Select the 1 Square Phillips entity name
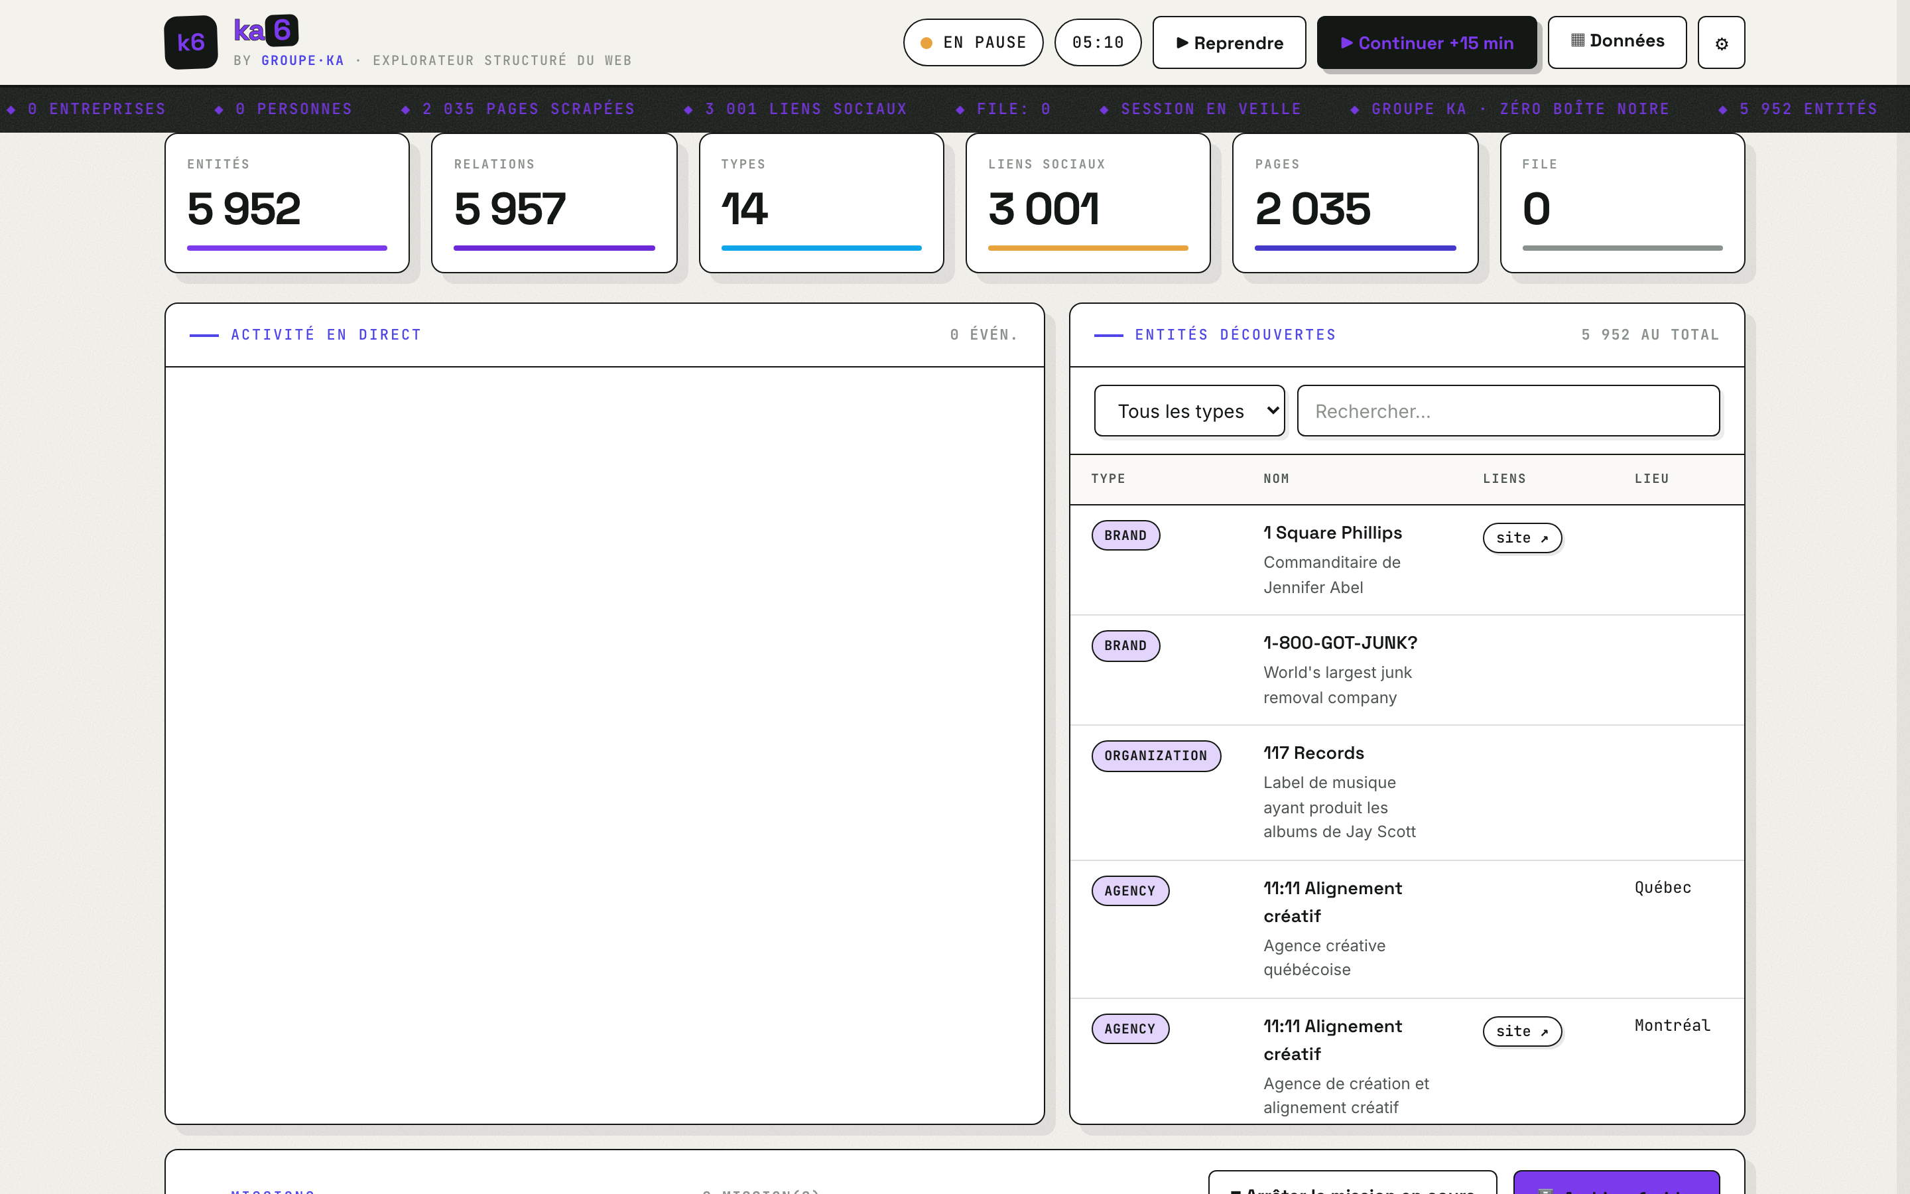The height and width of the screenshot is (1194, 1910). (x=1333, y=533)
